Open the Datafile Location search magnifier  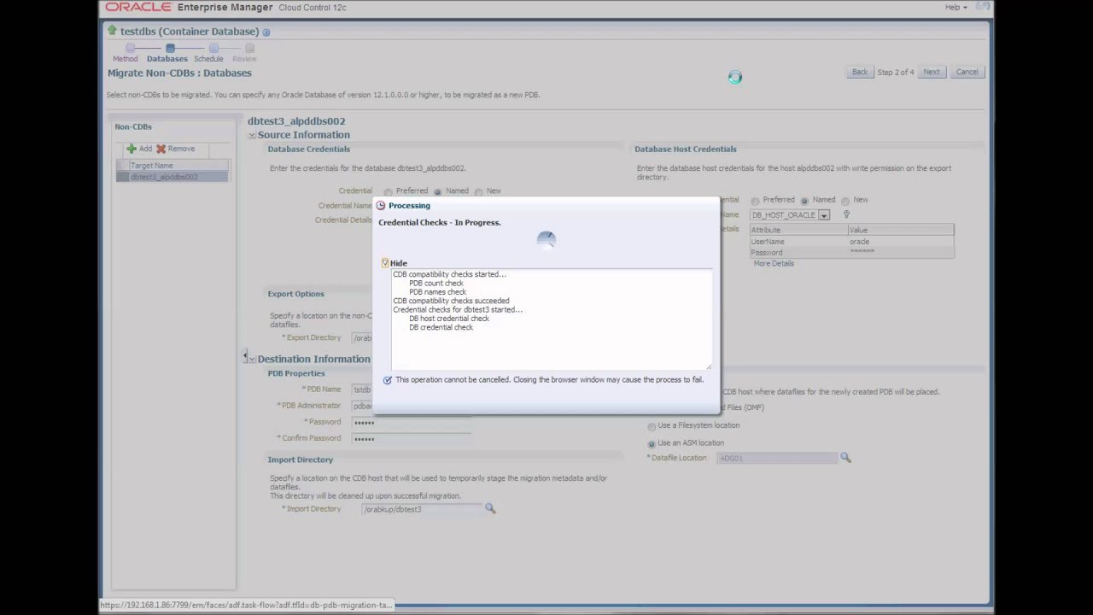(x=845, y=458)
